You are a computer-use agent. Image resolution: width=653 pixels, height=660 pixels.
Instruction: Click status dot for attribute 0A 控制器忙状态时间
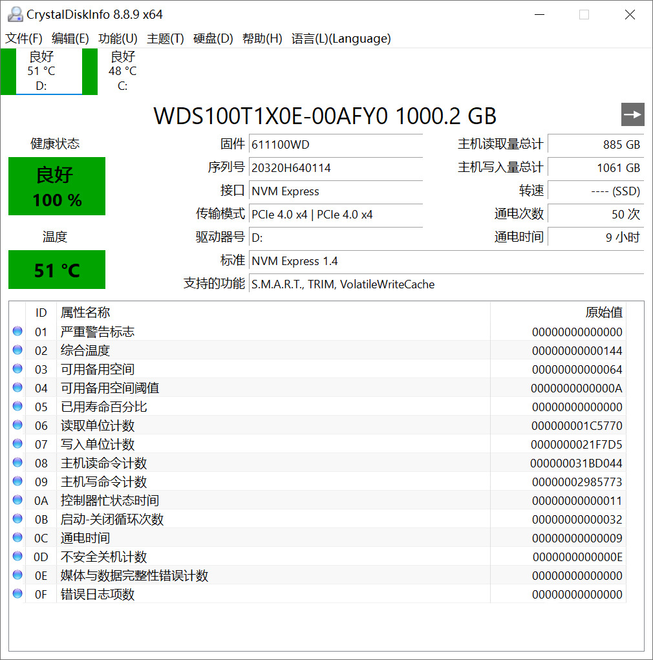pyautogui.click(x=17, y=500)
